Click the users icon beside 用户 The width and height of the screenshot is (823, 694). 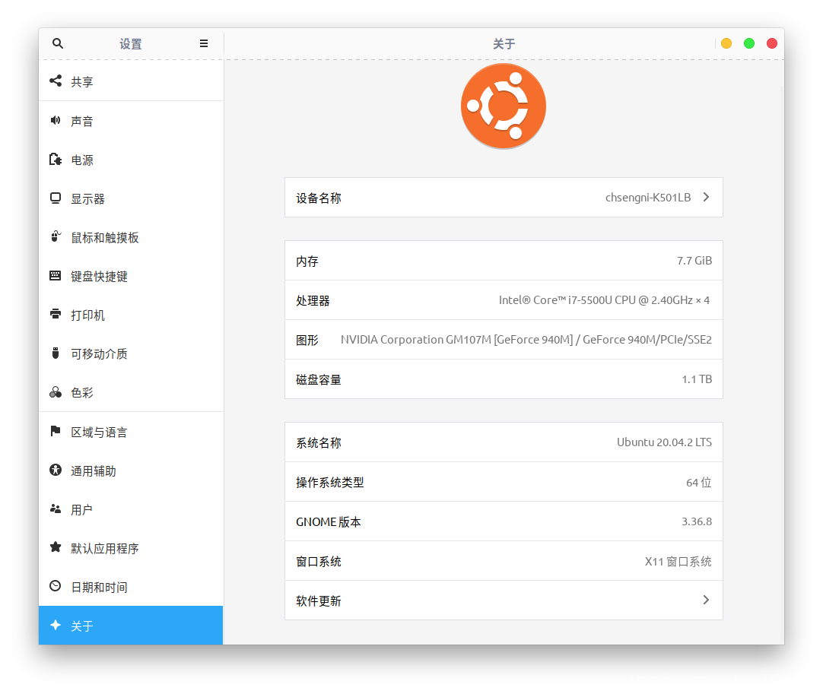[x=56, y=509]
